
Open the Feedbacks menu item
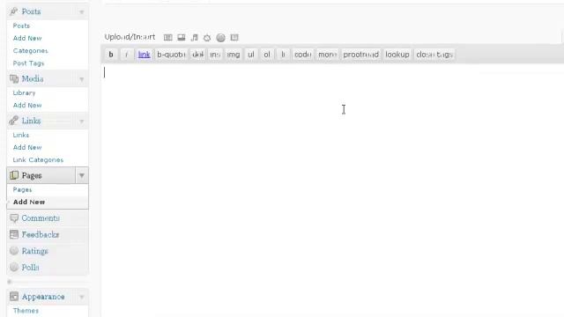(41, 235)
